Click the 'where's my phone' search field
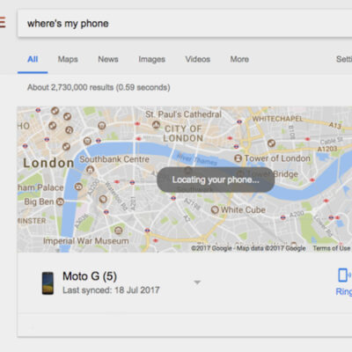The width and height of the screenshot is (352, 352). pos(185,24)
